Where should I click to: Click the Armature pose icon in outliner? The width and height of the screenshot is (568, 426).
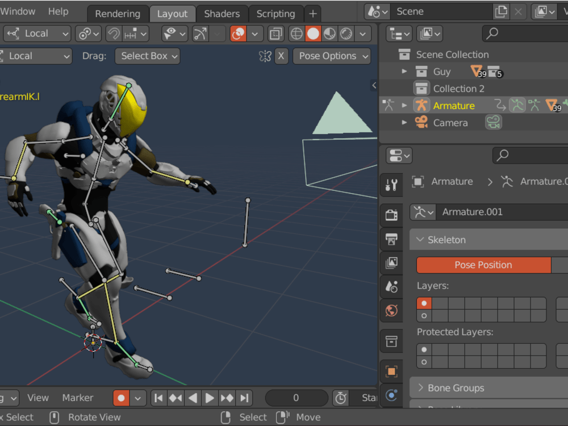click(x=517, y=106)
